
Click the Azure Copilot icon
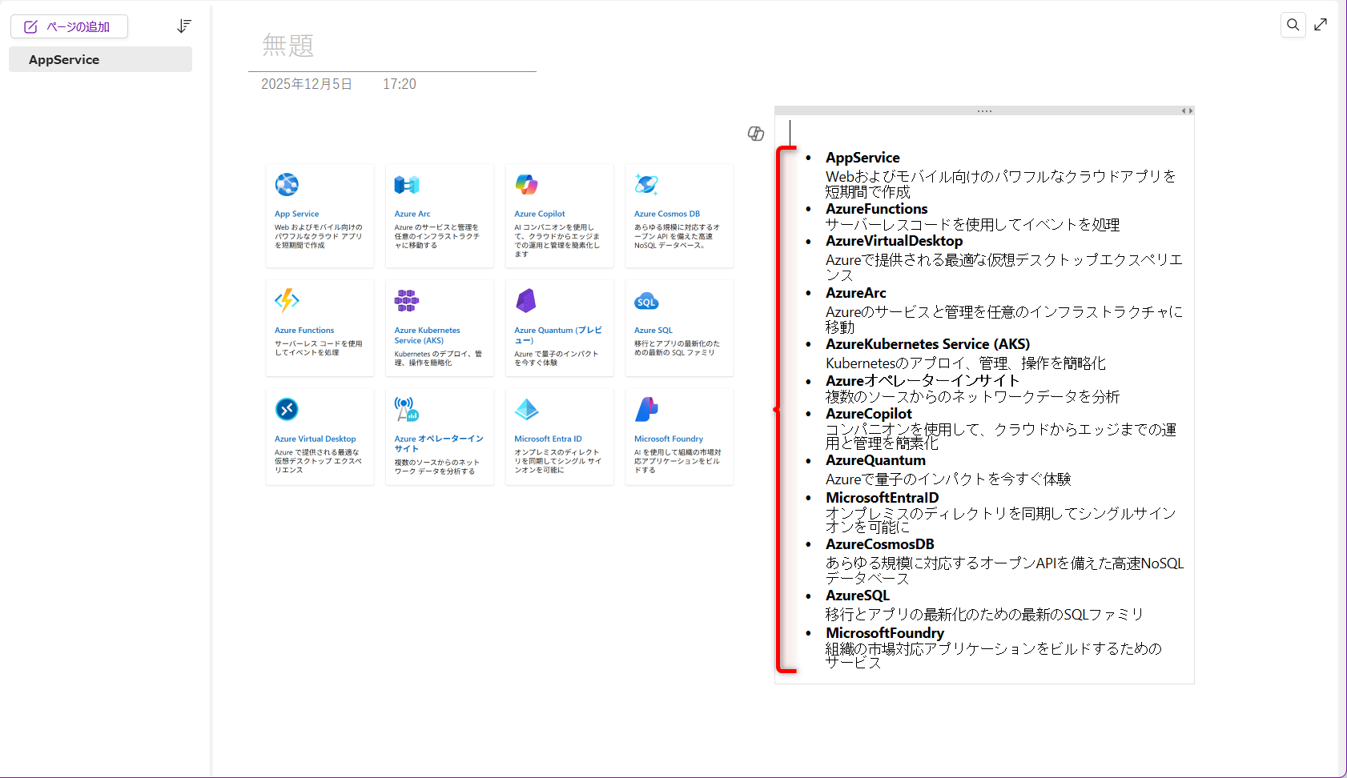527,184
